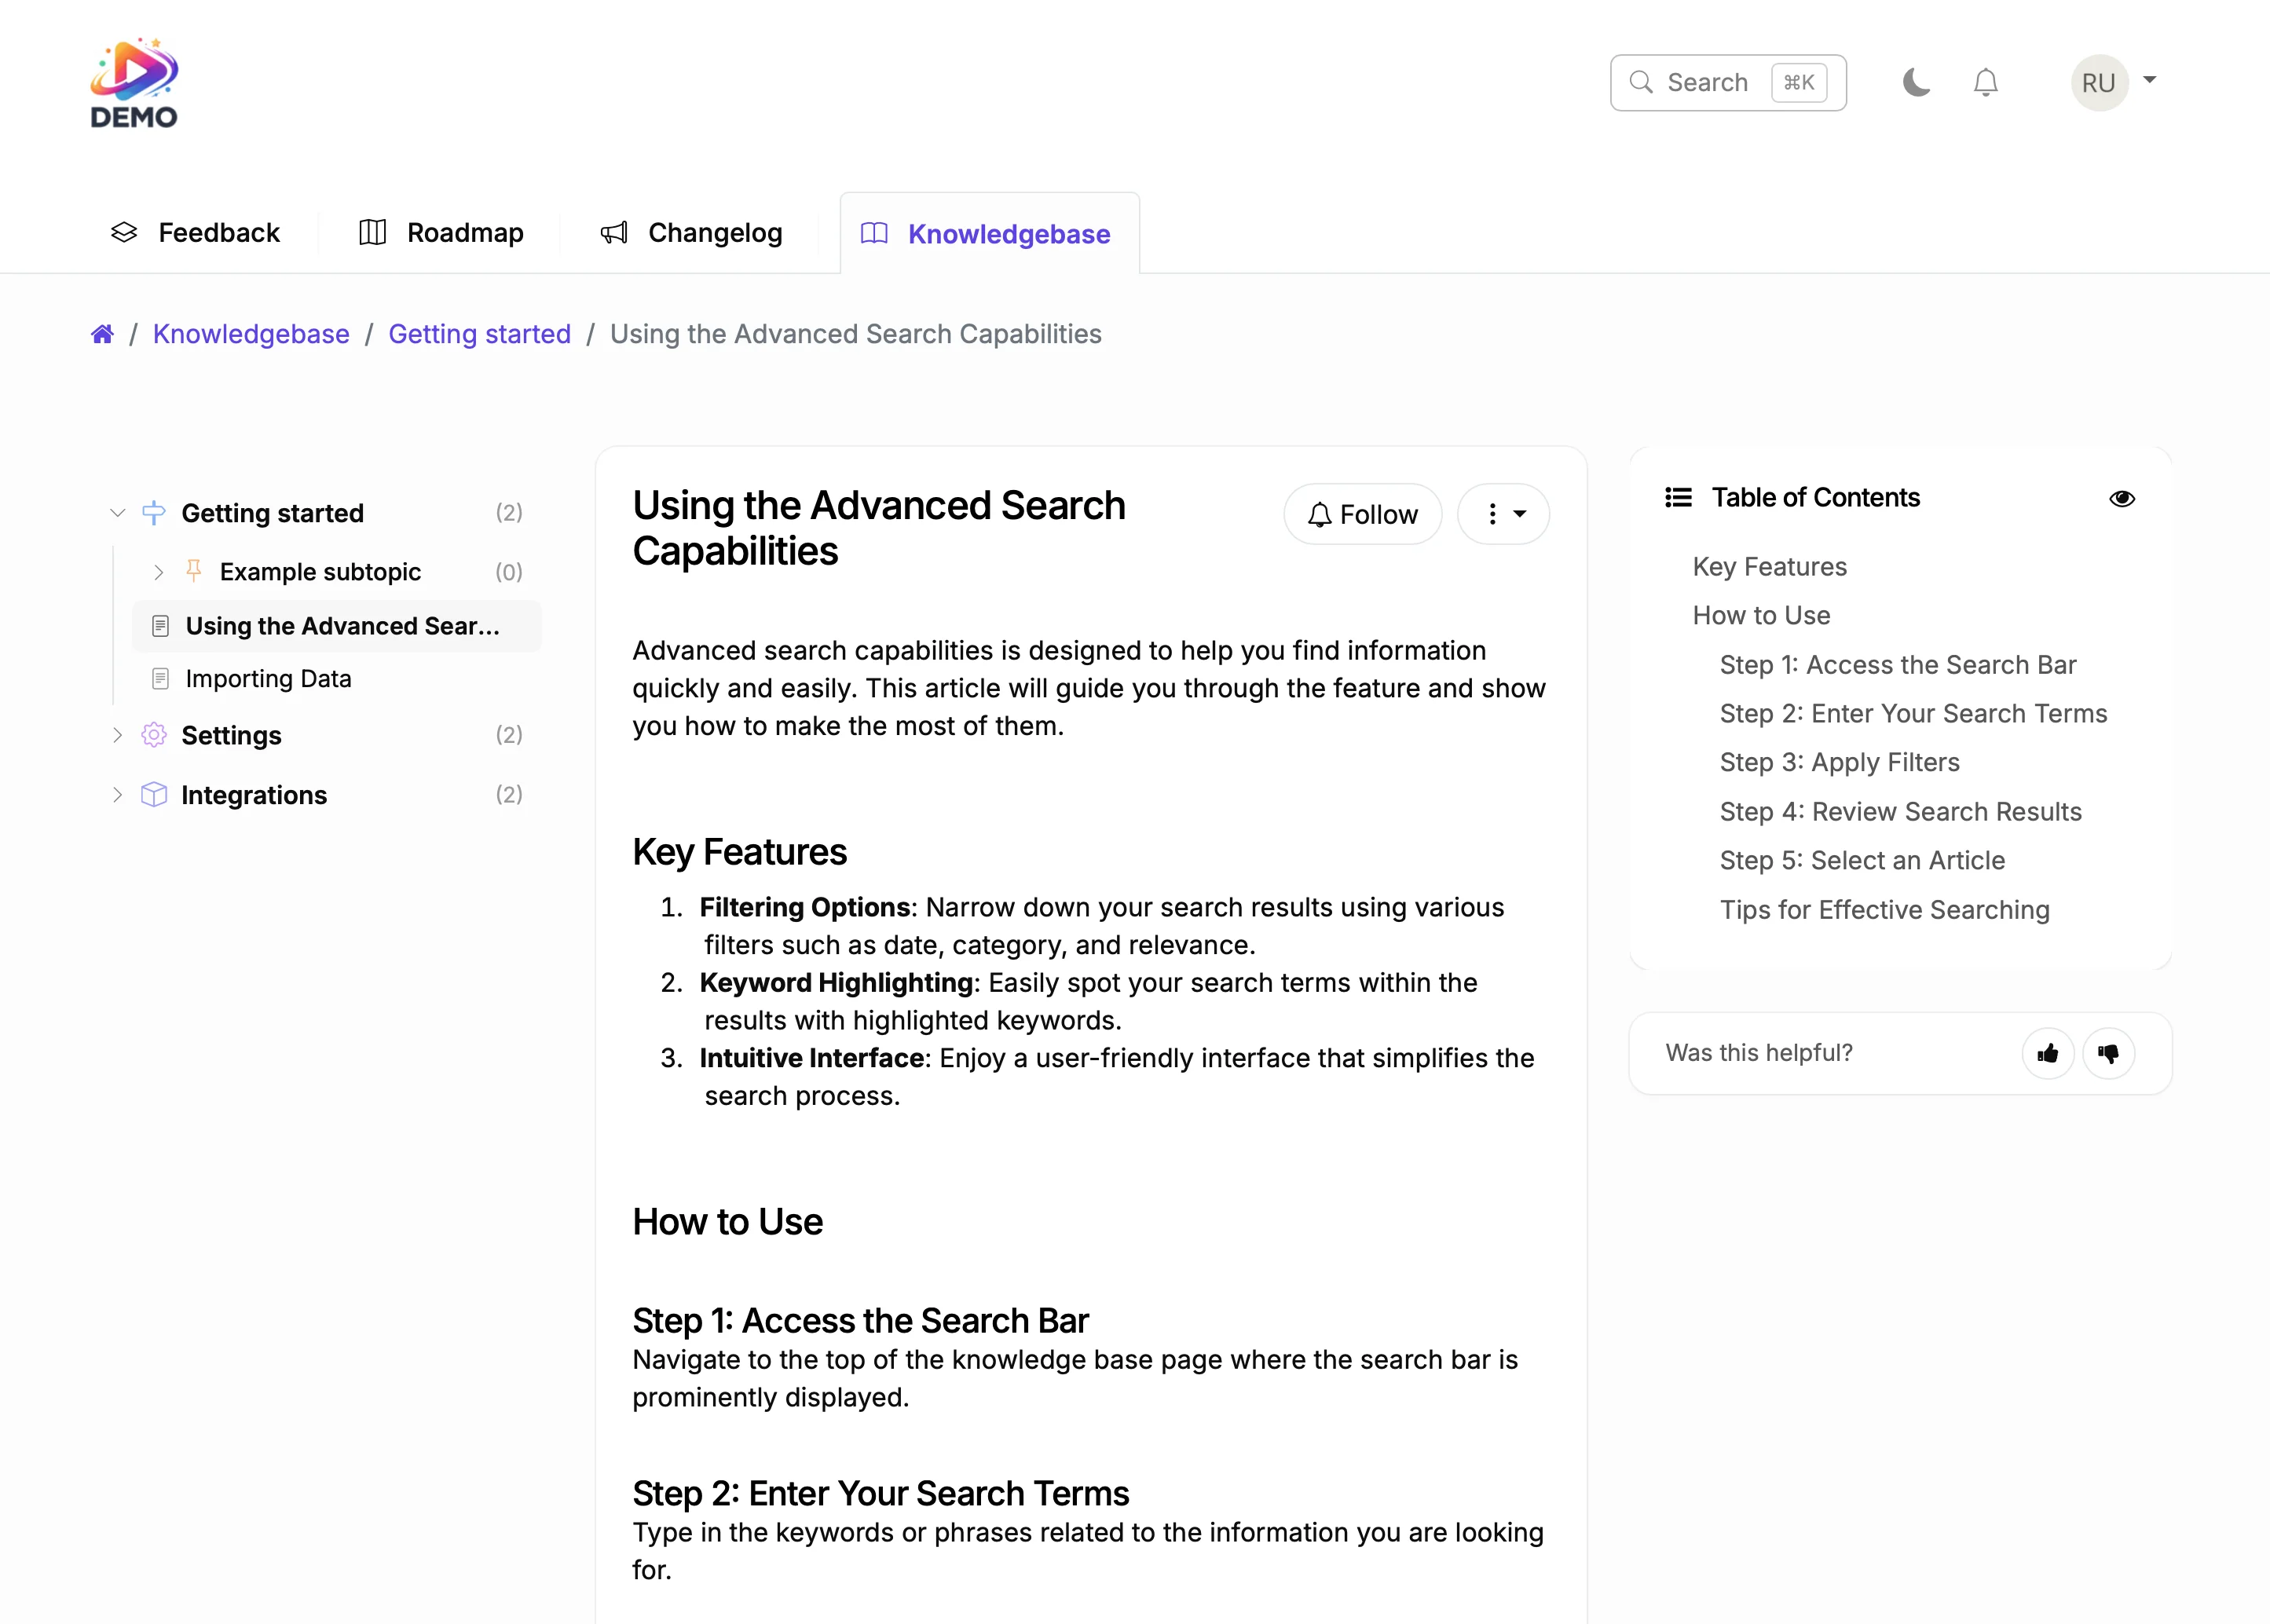Open notifications via the bell icon

tap(1986, 82)
